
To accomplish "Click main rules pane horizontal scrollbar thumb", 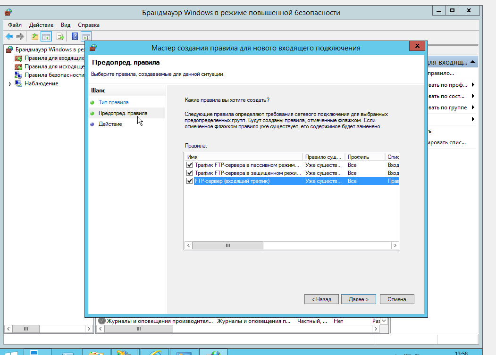I will 139,329.
